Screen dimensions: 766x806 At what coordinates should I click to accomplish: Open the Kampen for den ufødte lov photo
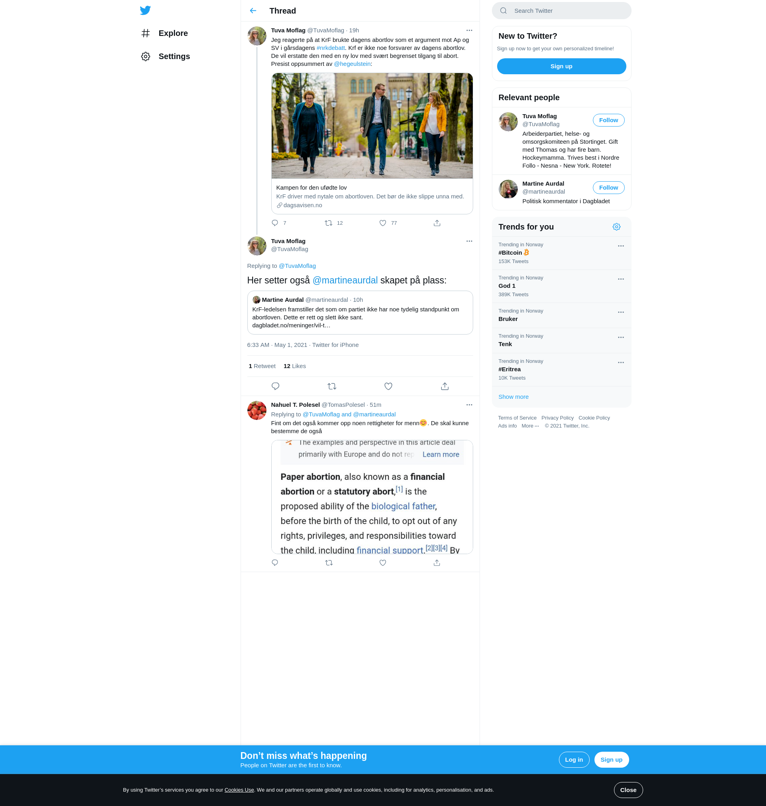coord(372,126)
